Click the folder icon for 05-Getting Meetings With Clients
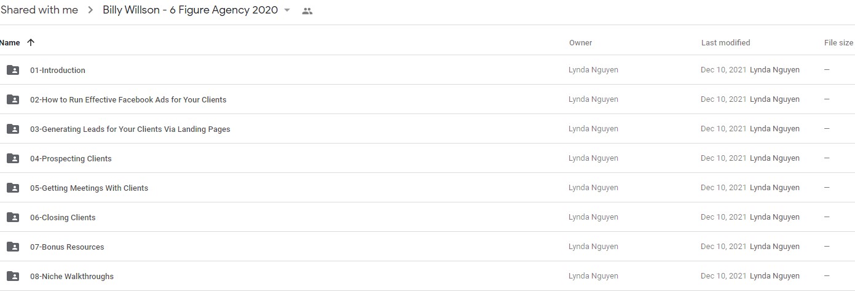 point(12,188)
